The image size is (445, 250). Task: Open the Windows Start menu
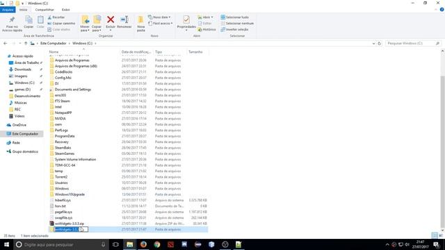tap(6, 244)
